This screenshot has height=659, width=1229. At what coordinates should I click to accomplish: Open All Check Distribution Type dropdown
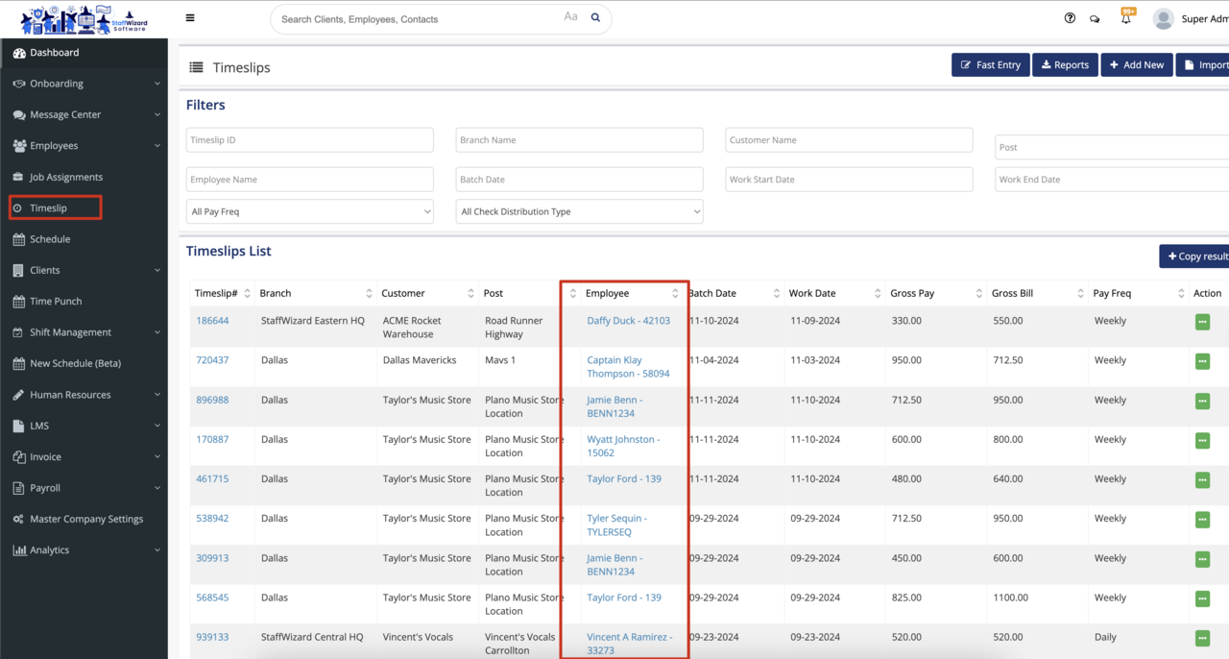pos(579,211)
